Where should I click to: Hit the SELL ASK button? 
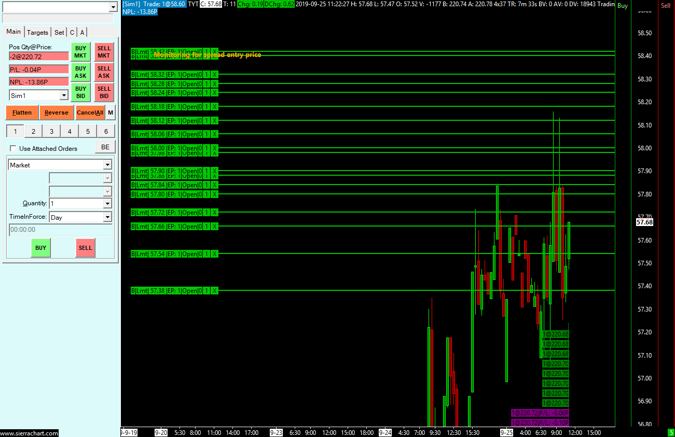pyautogui.click(x=104, y=72)
